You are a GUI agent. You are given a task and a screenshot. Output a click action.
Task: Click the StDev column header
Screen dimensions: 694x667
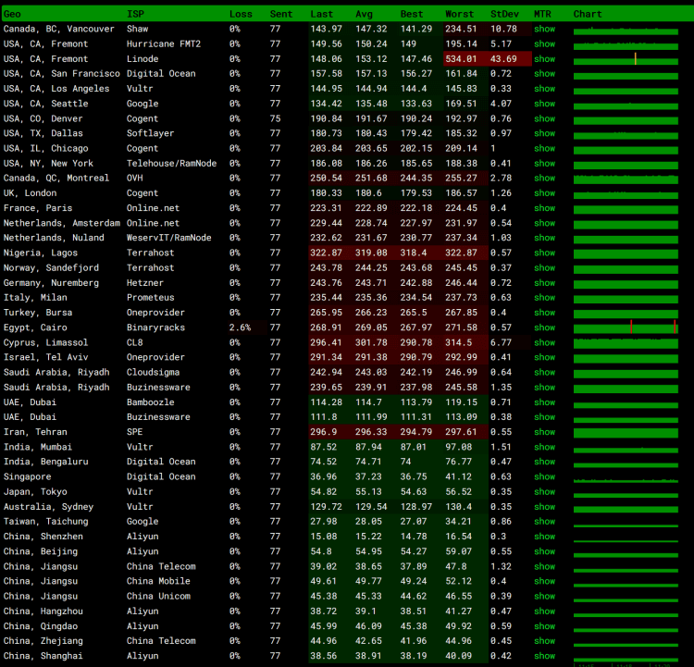pyautogui.click(x=504, y=14)
